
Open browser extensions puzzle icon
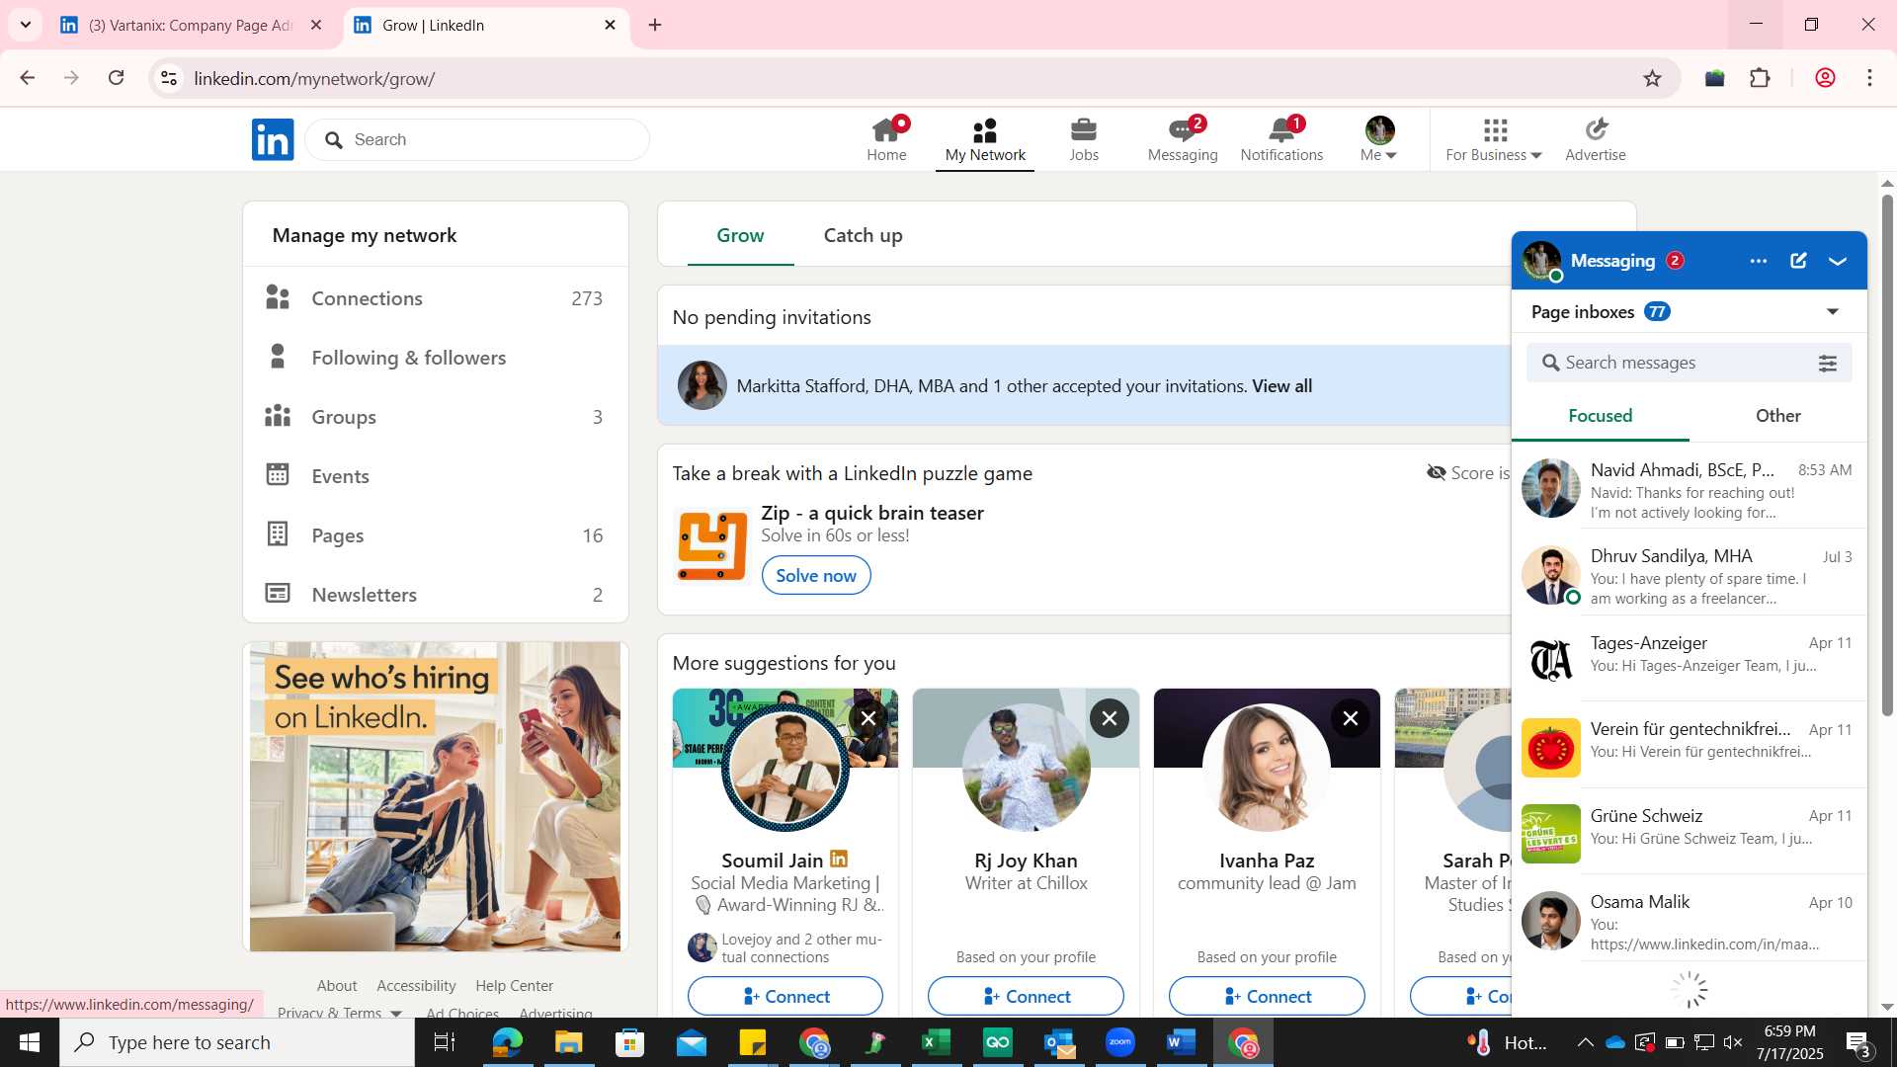(x=1760, y=78)
